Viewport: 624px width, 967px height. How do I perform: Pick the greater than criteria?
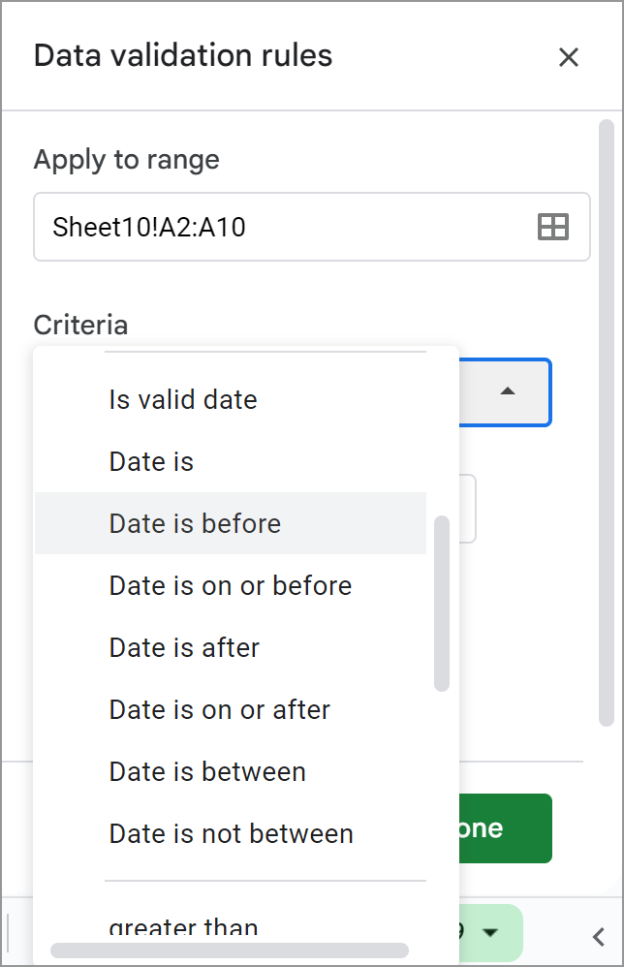click(x=182, y=927)
